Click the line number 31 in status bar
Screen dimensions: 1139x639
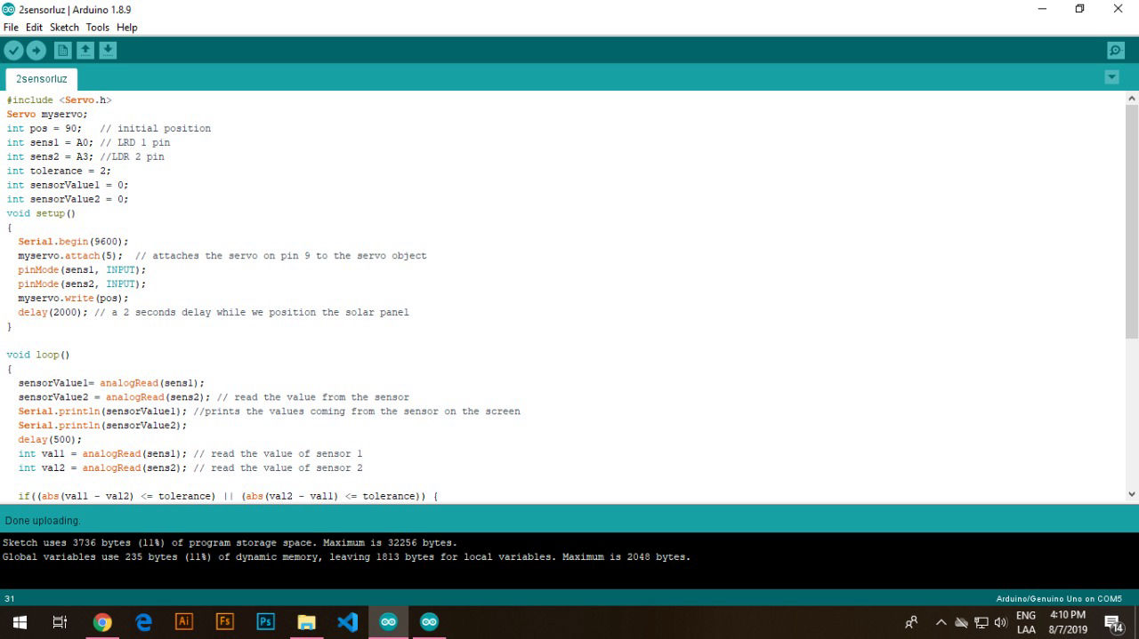[10, 598]
